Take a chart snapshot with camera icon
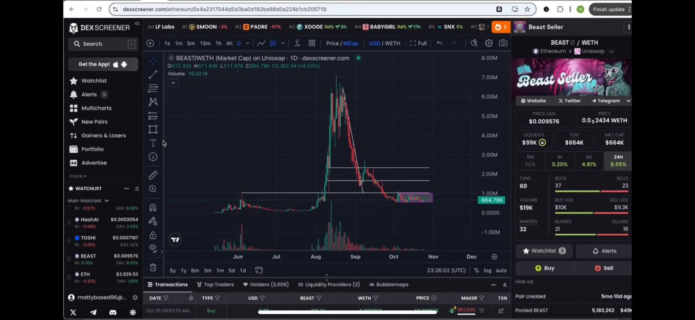695x320 pixels. [503, 43]
